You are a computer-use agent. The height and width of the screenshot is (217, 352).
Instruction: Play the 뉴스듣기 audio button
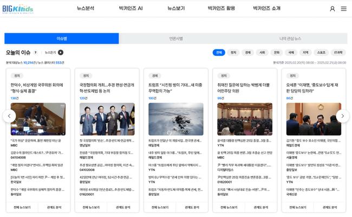pyautogui.click(x=61, y=53)
